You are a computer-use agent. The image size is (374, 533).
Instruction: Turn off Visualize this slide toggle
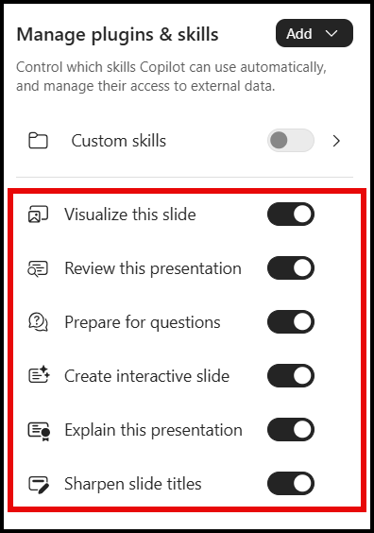pyautogui.click(x=291, y=215)
